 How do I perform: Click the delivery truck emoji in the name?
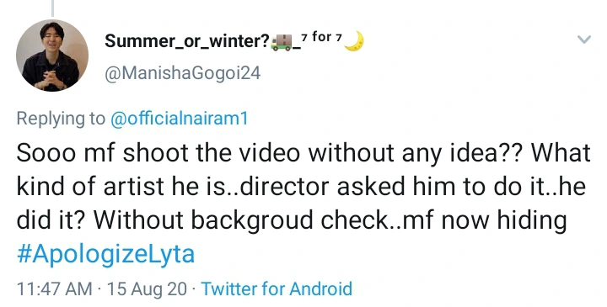pyautogui.click(x=282, y=42)
